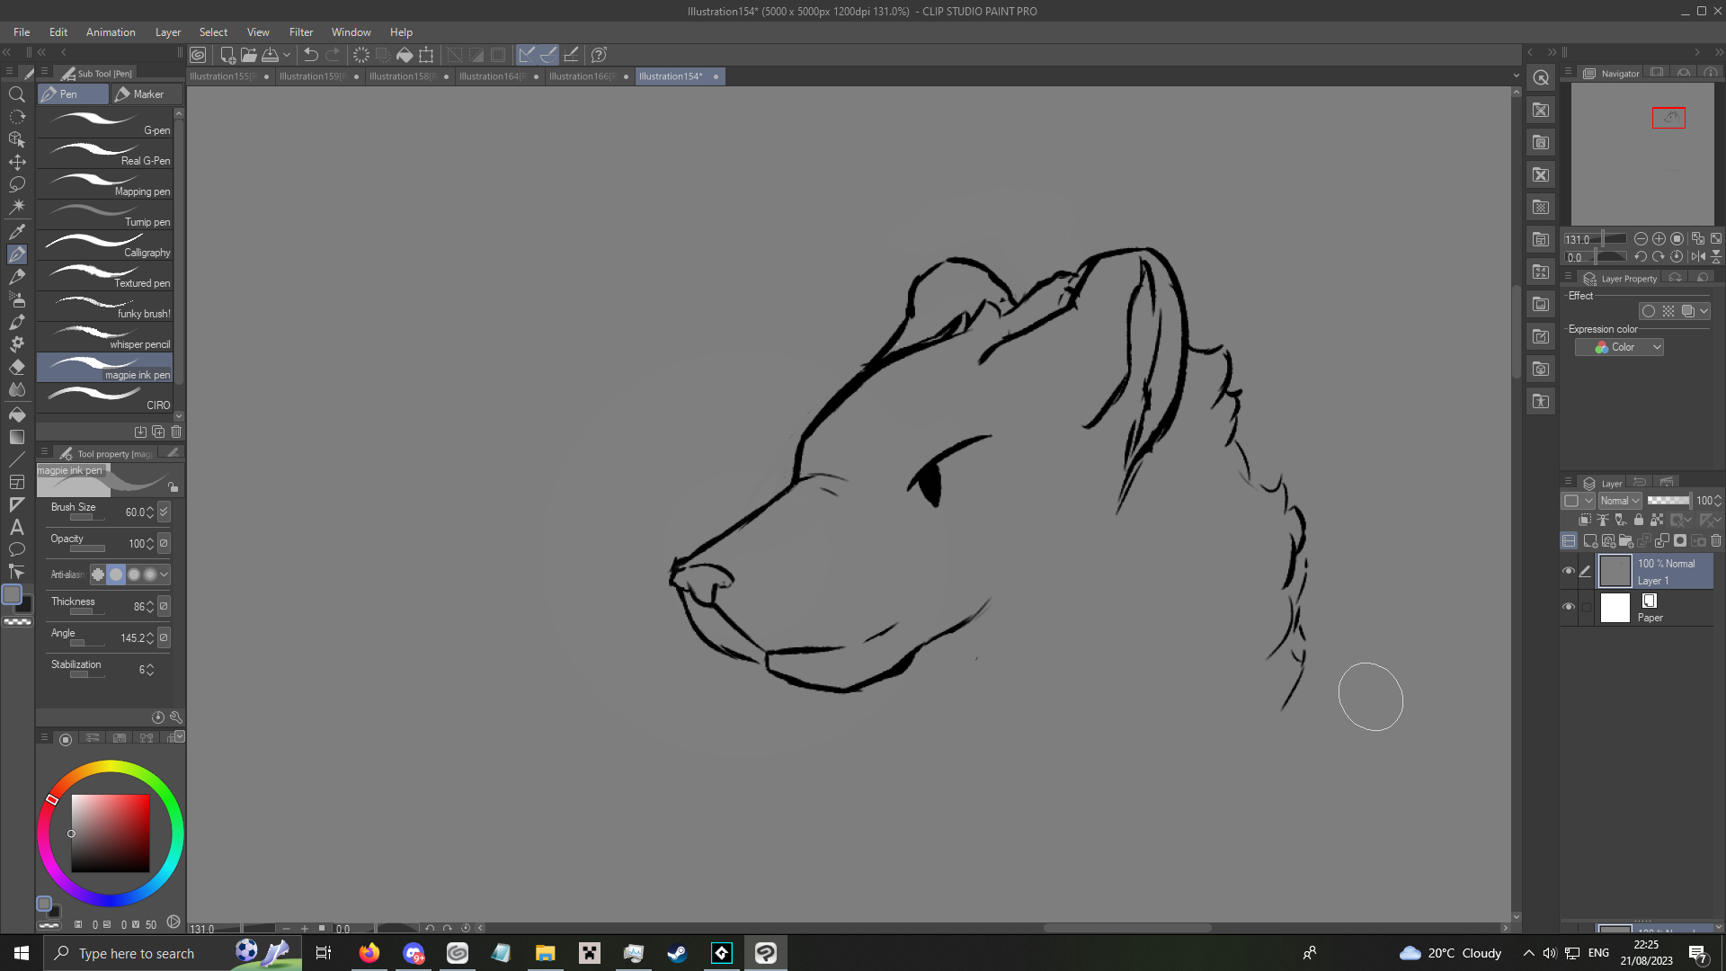Open Firefox from the Windows taskbar
The width and height of the screenshot is (1726, 971).
(x=369, y=953)
